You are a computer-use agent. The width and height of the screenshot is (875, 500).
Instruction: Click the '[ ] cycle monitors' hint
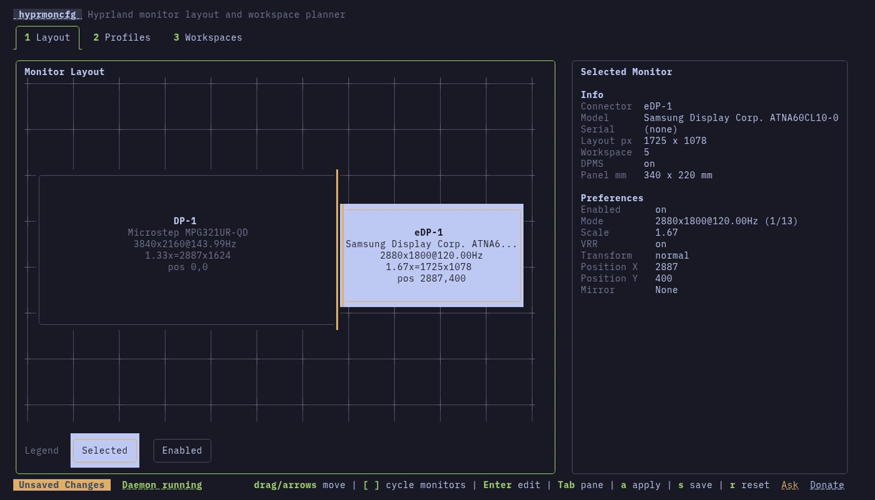[414, 485]
